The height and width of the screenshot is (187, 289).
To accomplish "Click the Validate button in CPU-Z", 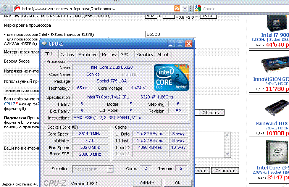I will click(x=147, y=183).
